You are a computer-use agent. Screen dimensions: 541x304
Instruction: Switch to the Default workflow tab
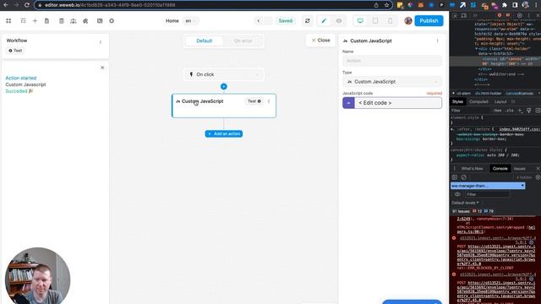point(205,41)
